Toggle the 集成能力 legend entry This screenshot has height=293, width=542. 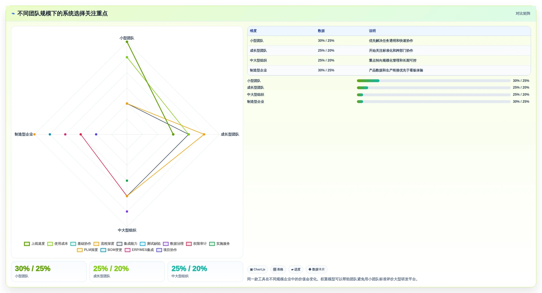pos(127,244)
